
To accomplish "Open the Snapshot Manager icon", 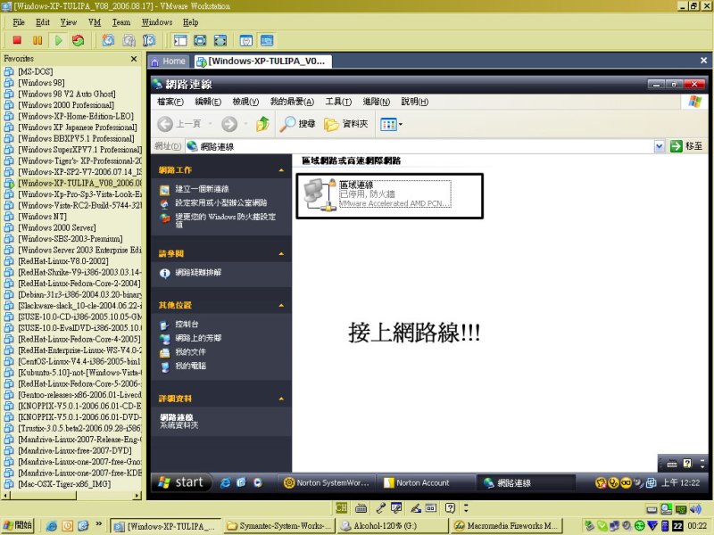I will (149, 40).
